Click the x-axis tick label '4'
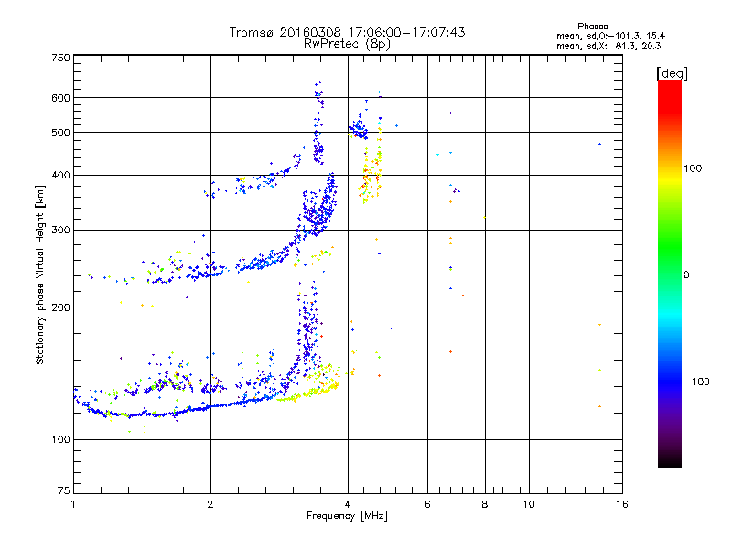 [348, 504]
